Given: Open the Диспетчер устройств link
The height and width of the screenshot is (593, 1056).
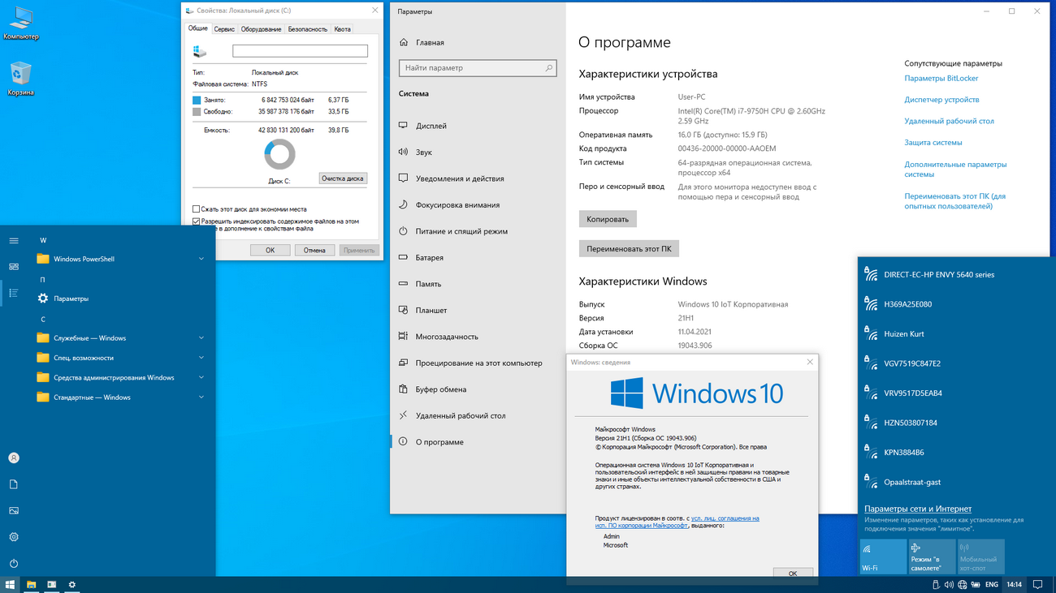Looking at the screenshot, I should [942, 100].
